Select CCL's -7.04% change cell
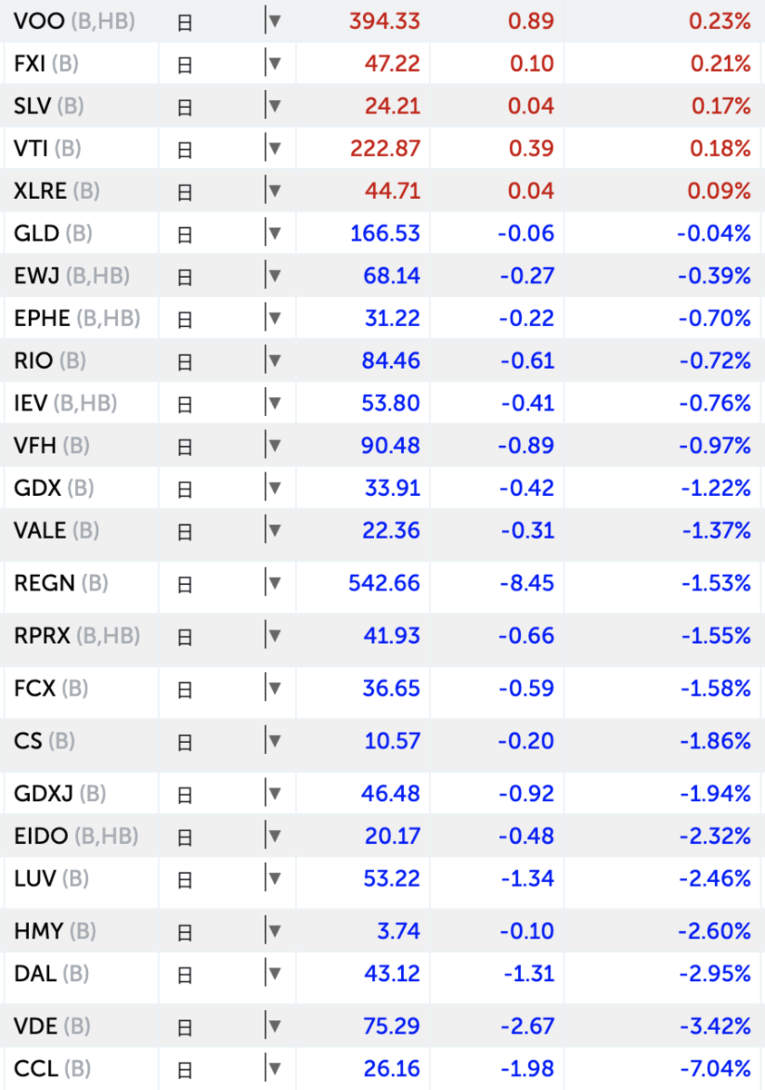Viewport: 765px width, 1090px height. 715,1069
